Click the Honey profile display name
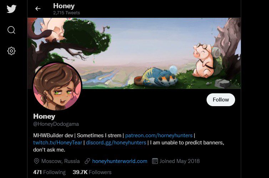The height and width of the screenshot is (178, 269). 44,116
